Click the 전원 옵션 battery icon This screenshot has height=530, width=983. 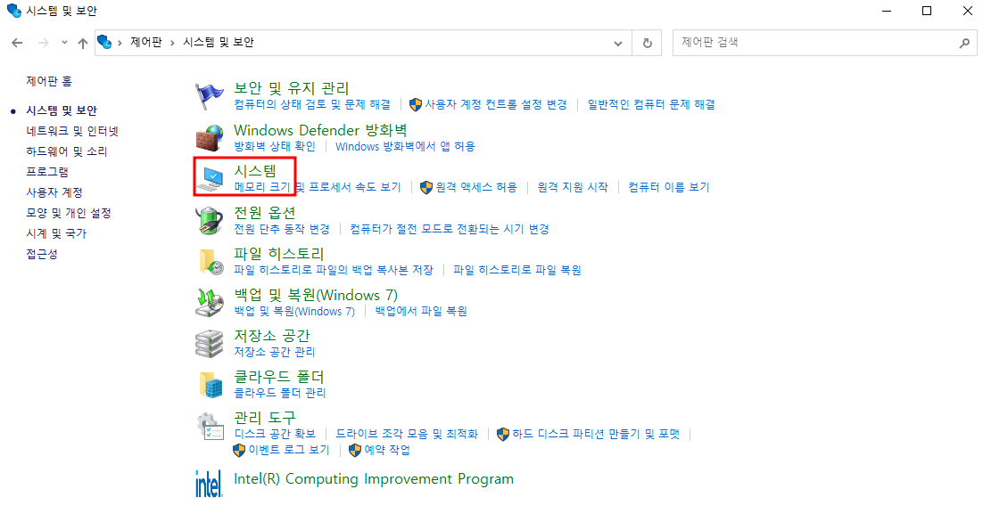pos(209,220)
